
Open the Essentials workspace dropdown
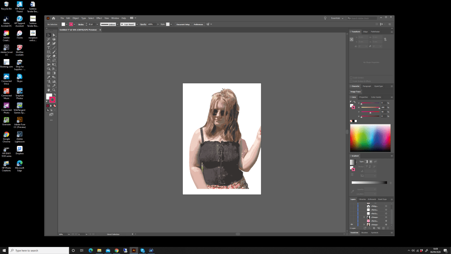[337, 18]
